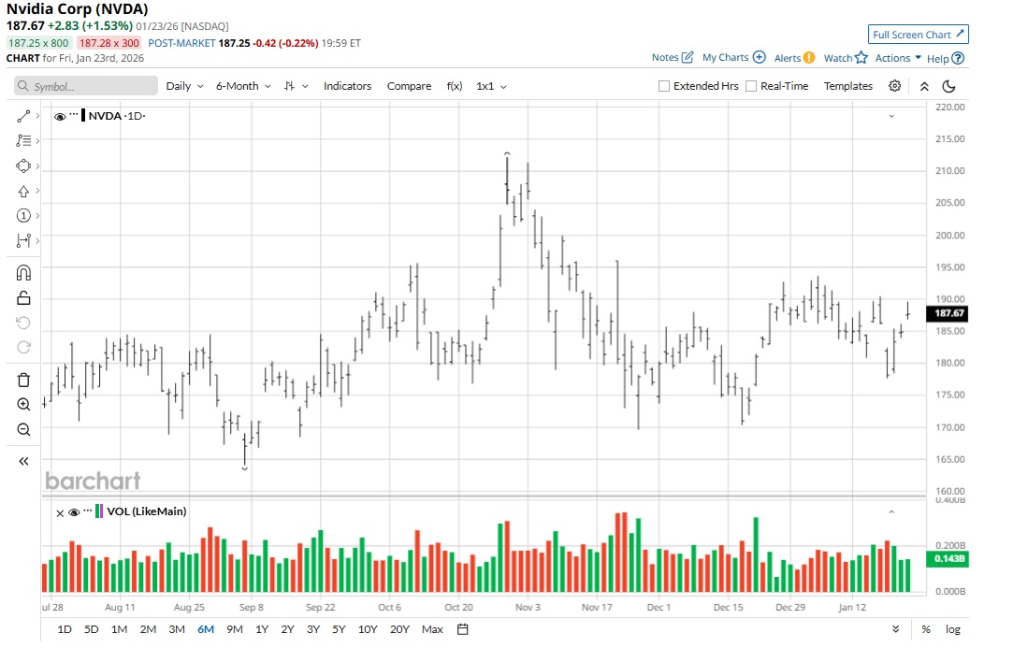Expand options with the double-down chevrons
Image resolution: width=1013 pixels, height=648 pixels.
point(895,629)
